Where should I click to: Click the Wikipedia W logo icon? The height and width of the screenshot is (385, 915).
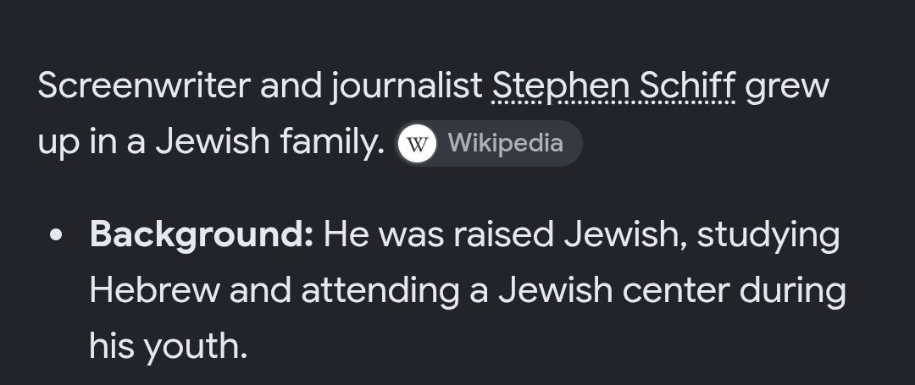[x=417, y=143]
